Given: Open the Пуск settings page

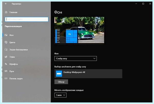Looking at the screenshot, I should tap(26, 71).
